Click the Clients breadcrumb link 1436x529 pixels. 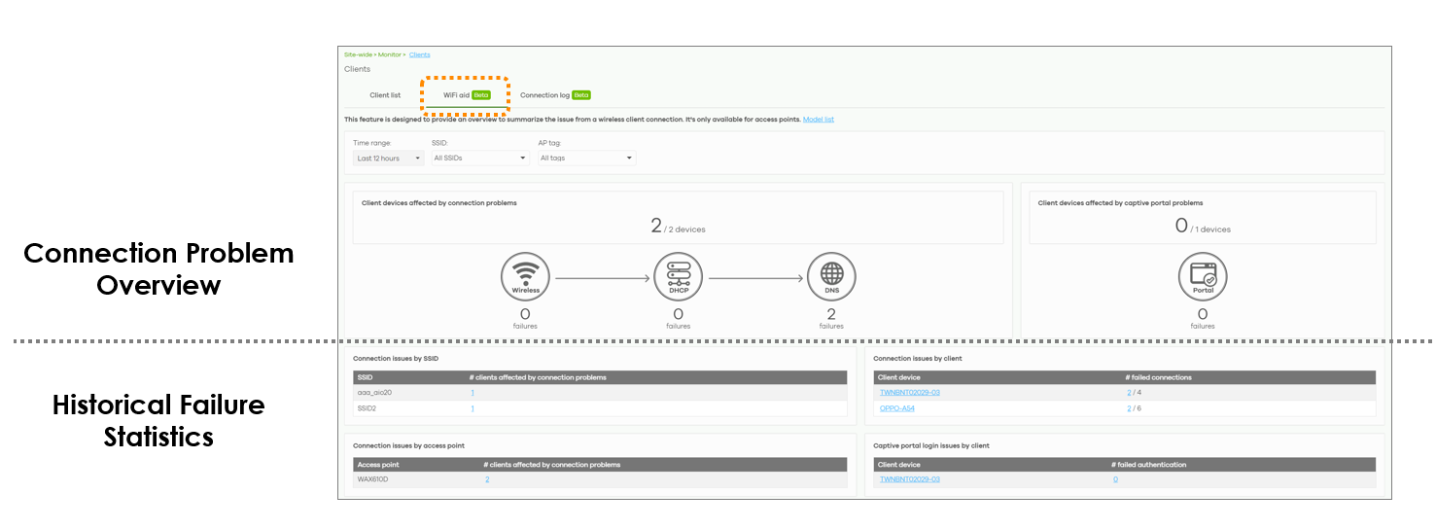pyautogui.click(x=419, y=54)
